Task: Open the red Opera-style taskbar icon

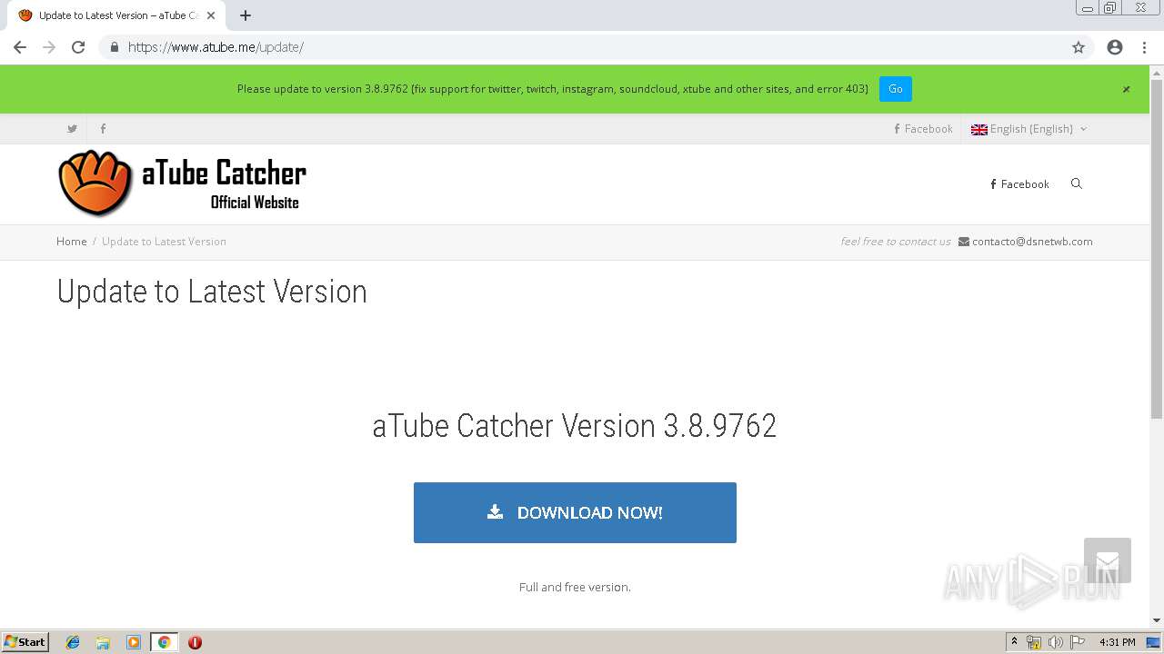Action: click(195, 642)
